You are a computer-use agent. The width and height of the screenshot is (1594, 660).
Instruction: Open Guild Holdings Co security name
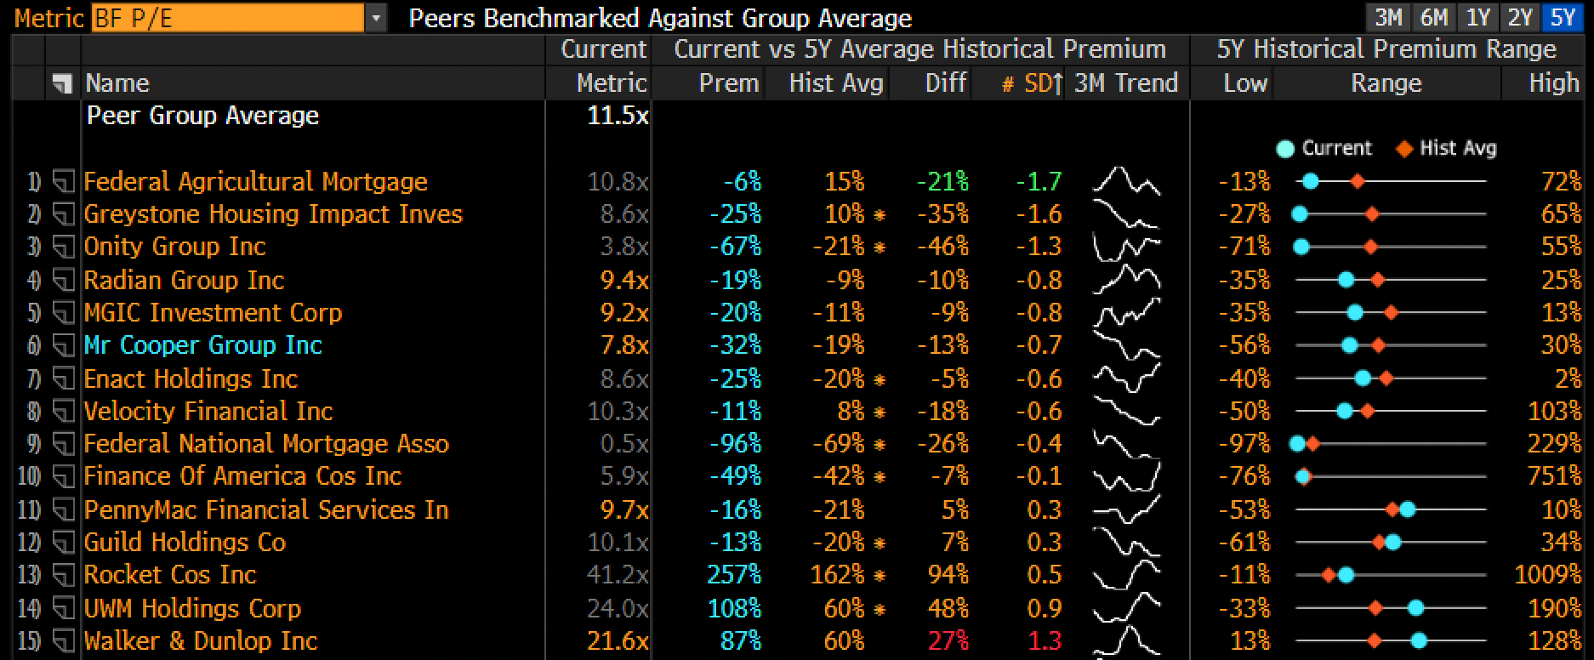(x=185, y=543)
